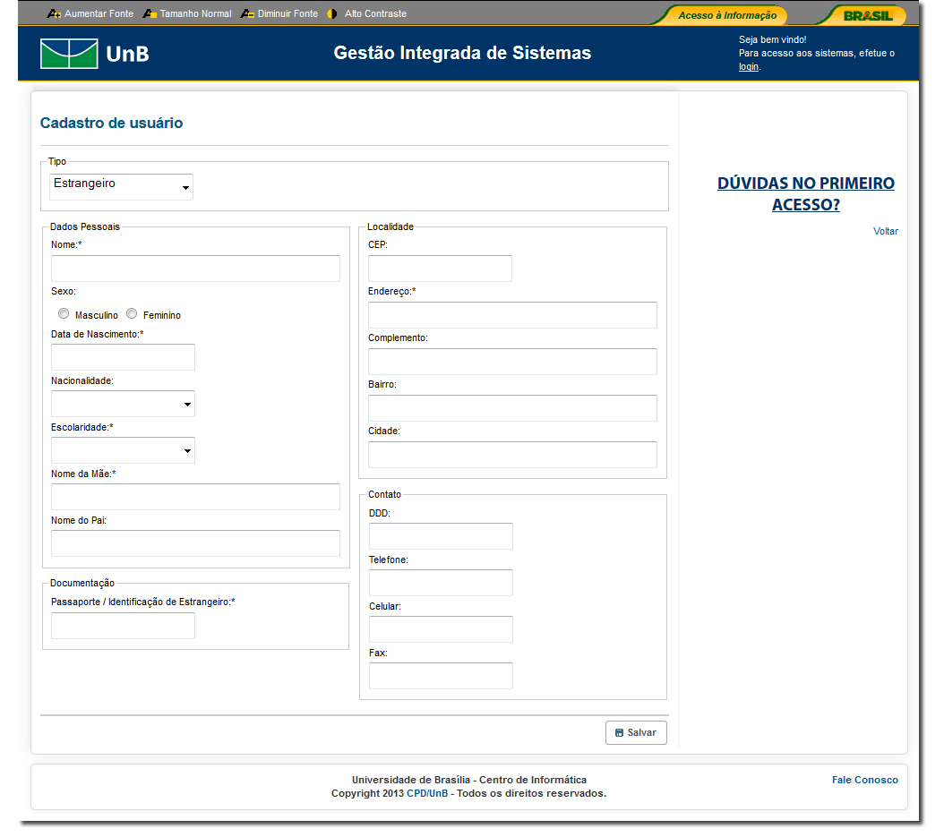The height and width of the screenshot is (837, 944).
Task: Select the Masculino radio button
Action: [x=64, y=313]
